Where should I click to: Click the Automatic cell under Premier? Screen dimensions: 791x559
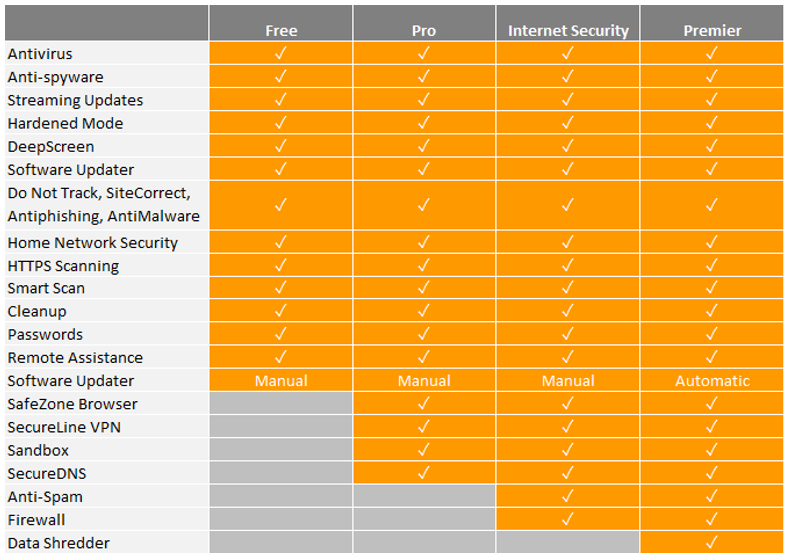click(712, 380)
